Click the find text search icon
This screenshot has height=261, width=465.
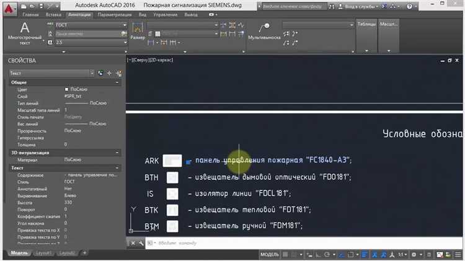124,34
